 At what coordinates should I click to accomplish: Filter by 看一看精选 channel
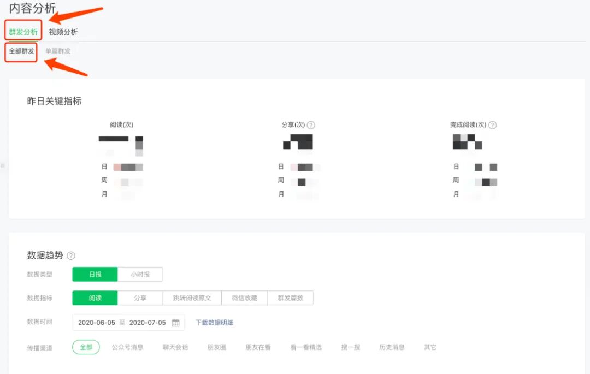306,347
